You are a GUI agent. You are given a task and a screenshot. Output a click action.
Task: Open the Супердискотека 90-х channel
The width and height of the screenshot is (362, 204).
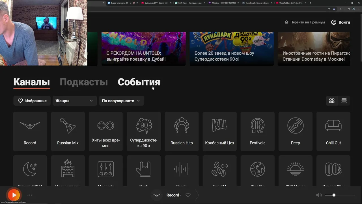[x=144, y=131]
